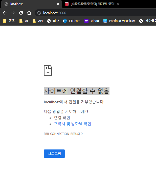The width and height of the screenshot is (156, 184).
Task: Close the localhost tab
Action: coord(58,4)
